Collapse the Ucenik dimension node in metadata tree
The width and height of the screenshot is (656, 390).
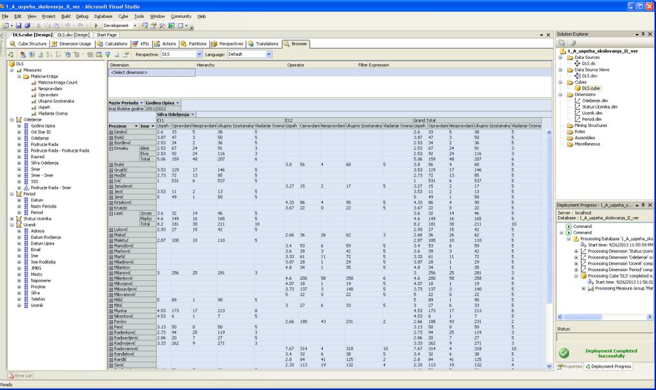pos(12,225)
